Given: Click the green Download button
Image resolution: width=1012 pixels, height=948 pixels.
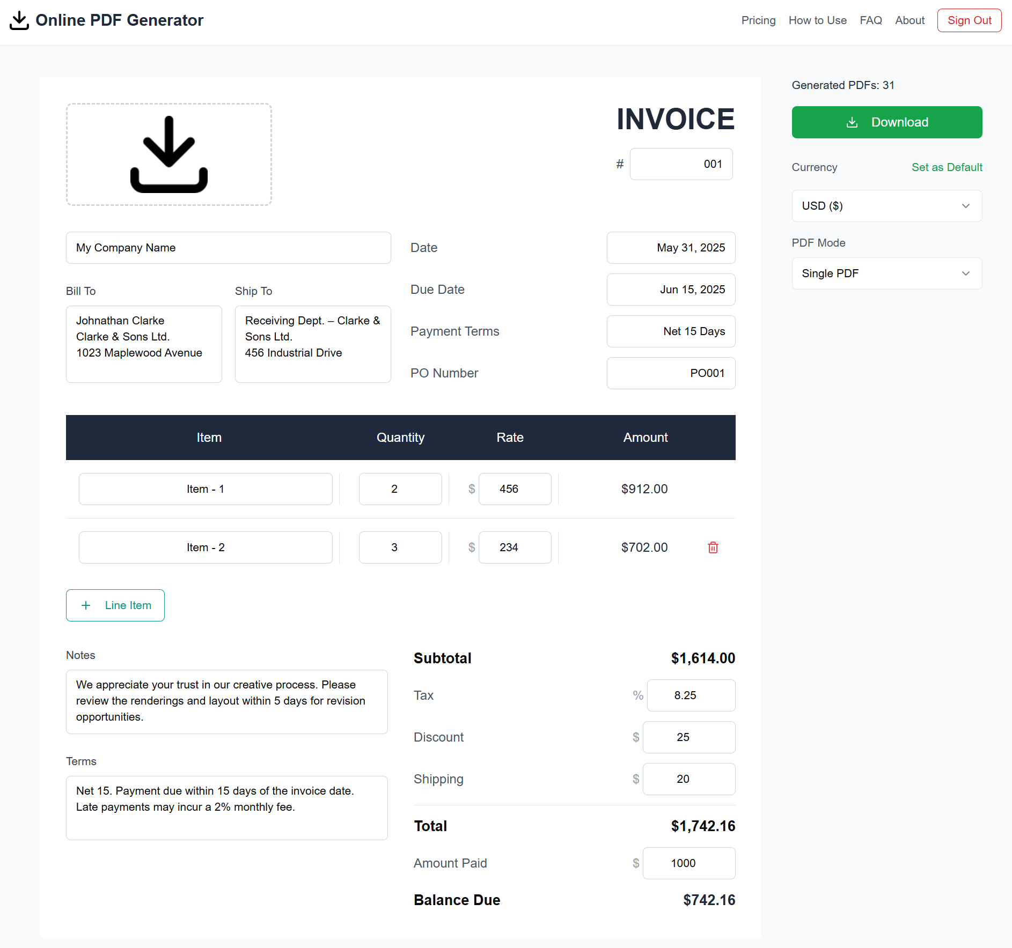Looking at the screenshot, I should (887, 122).
